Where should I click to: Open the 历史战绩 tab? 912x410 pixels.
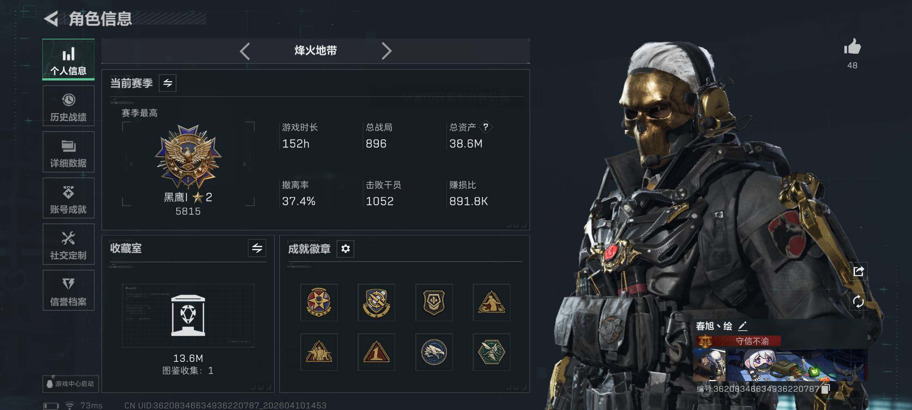click(x=68, y=106)
